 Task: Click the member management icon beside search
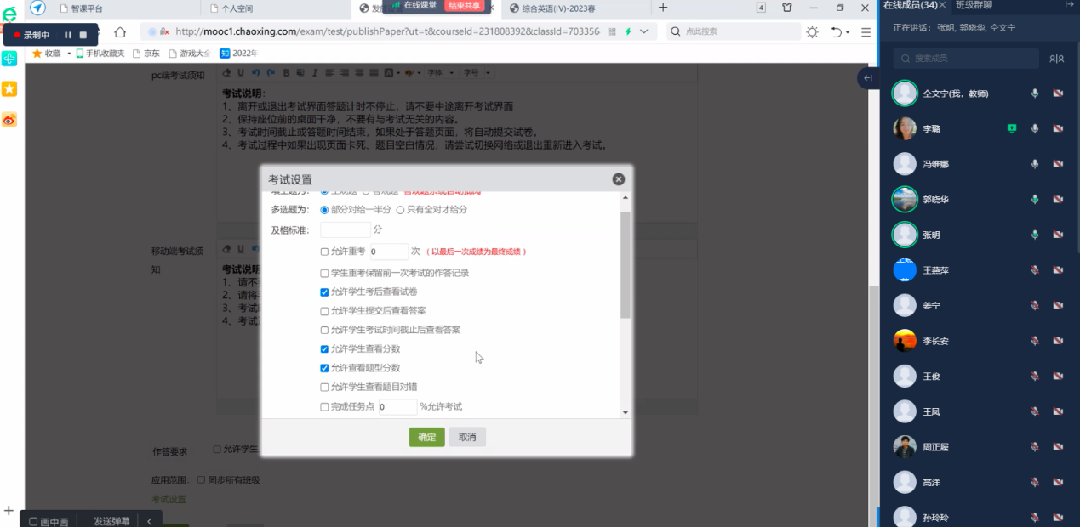click(1056, 59)
